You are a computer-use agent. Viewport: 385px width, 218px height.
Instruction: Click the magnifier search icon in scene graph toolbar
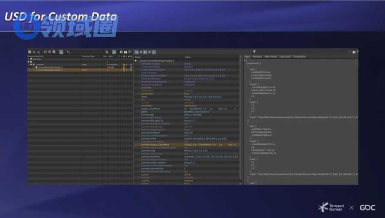pos(54,52)
